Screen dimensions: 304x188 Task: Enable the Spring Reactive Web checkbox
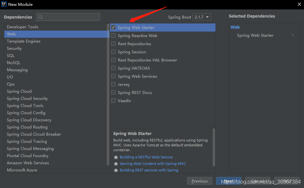(x=113, y=35)
